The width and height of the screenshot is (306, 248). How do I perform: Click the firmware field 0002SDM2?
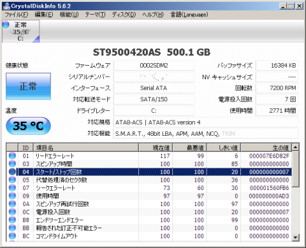click(154, 66)
